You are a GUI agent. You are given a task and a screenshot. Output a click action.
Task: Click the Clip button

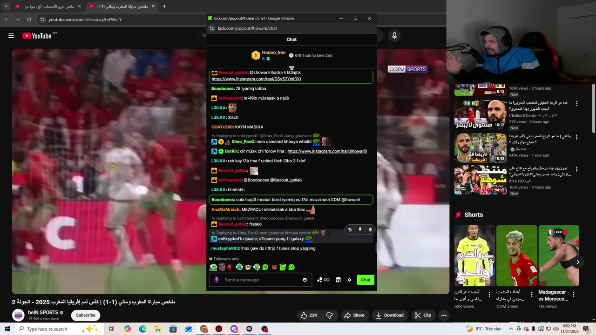click(423, 315)
